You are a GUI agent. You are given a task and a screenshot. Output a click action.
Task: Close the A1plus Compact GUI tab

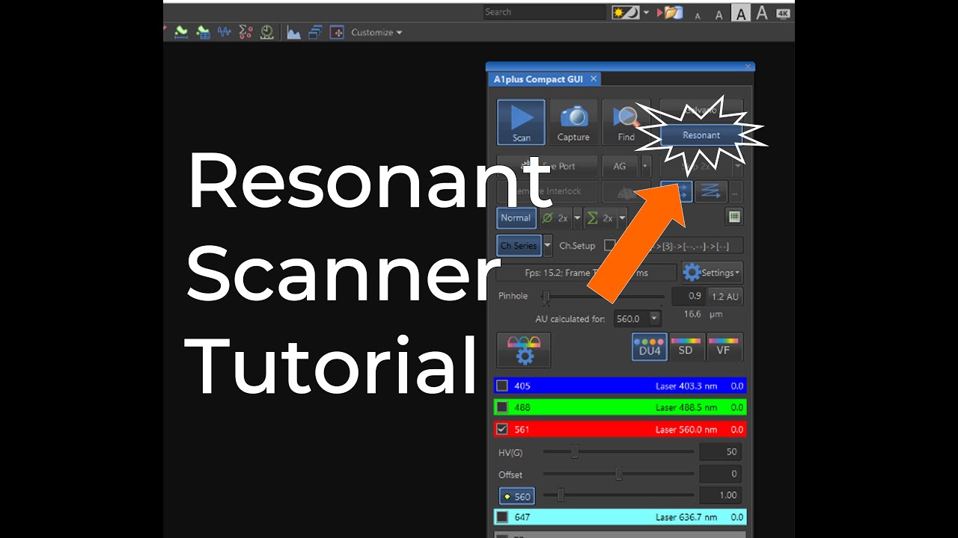tap(594, 79)
